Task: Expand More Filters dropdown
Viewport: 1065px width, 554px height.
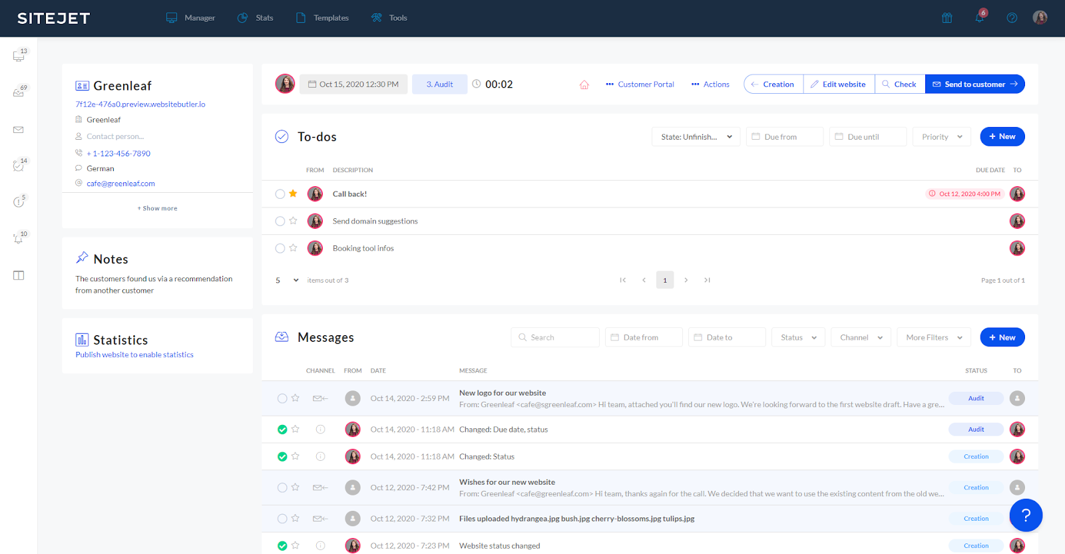Action: (x=934, y=337)
